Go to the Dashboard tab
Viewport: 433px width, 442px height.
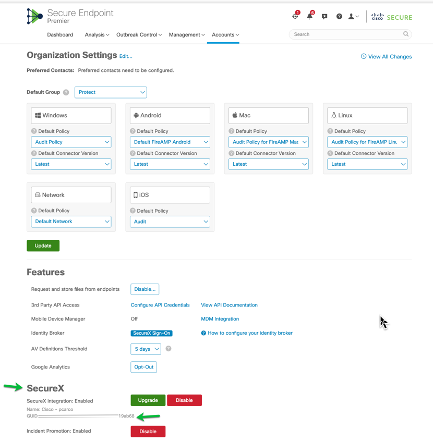point(60,35)
